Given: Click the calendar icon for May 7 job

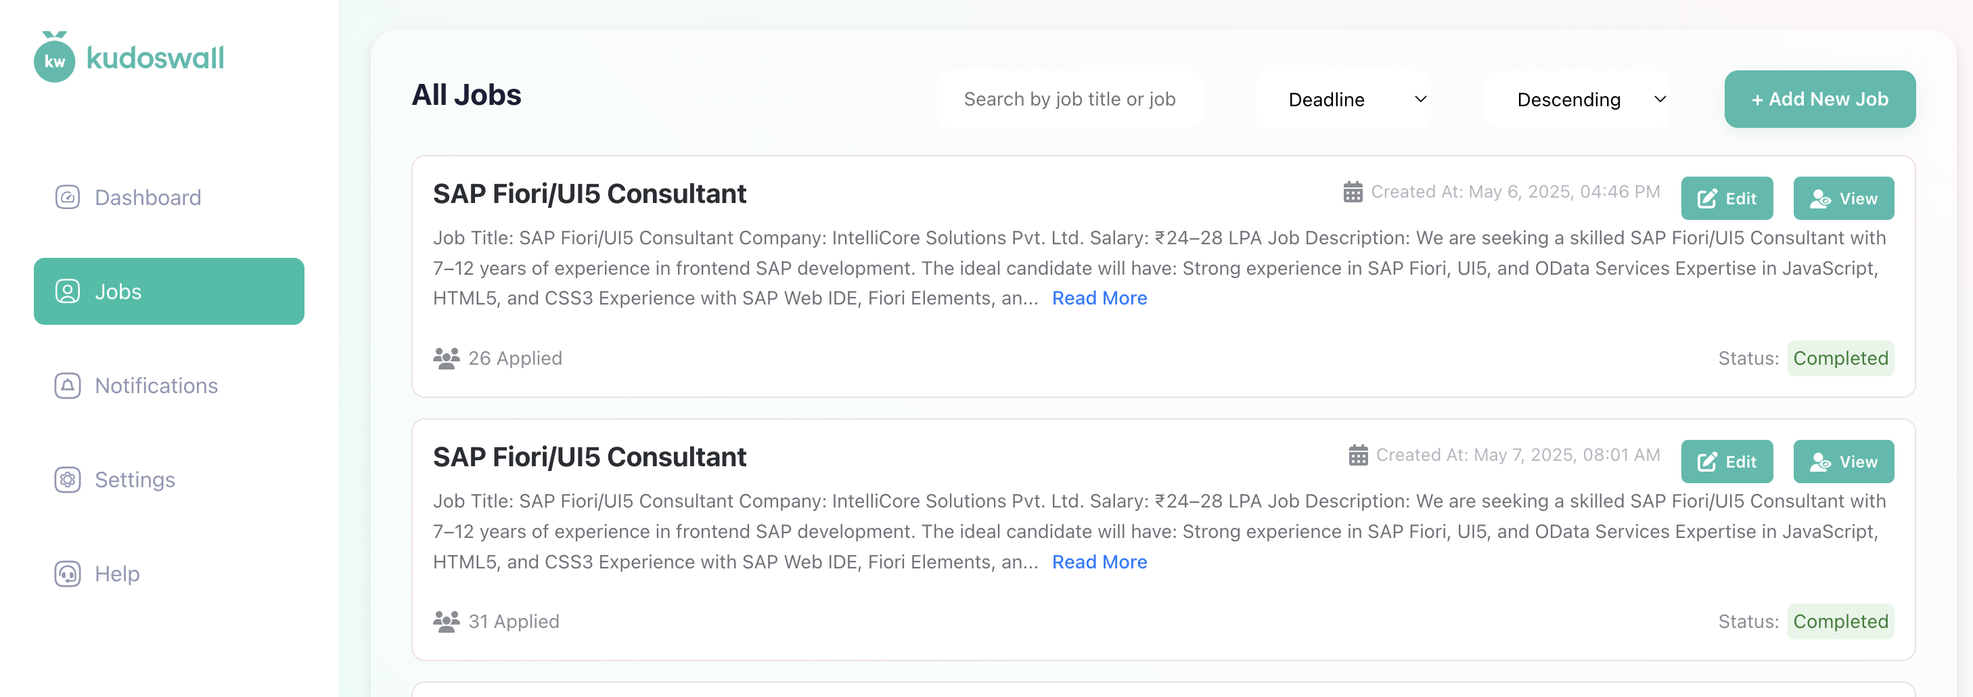Looking at the screenshot, I should 1358,455.
